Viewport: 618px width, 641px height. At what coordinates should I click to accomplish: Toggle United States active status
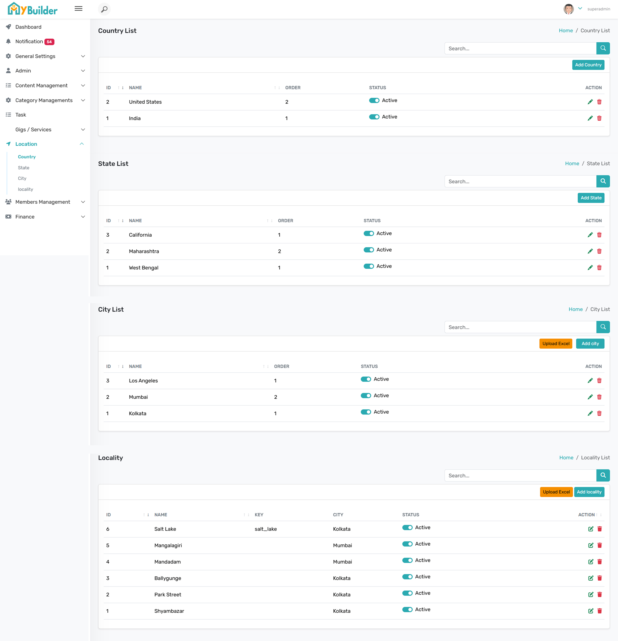(x=374, y=100)
